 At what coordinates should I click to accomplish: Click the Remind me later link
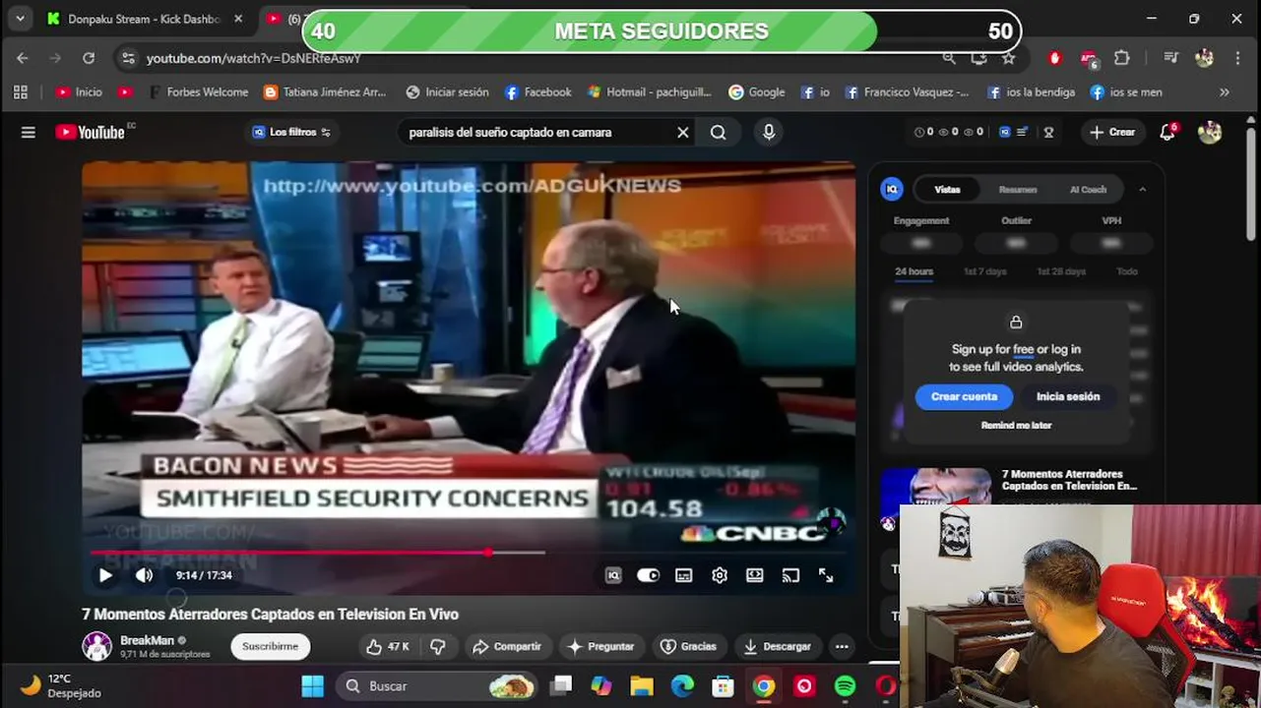[1016, 425]
